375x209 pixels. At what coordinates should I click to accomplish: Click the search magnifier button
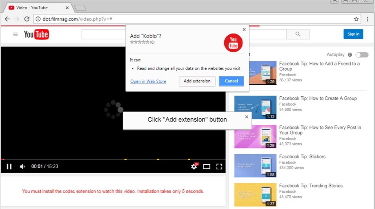pyautogui.click(x=298, y=34)
